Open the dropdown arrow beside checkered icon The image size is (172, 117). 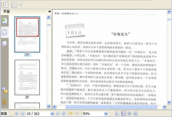[20, 5]
